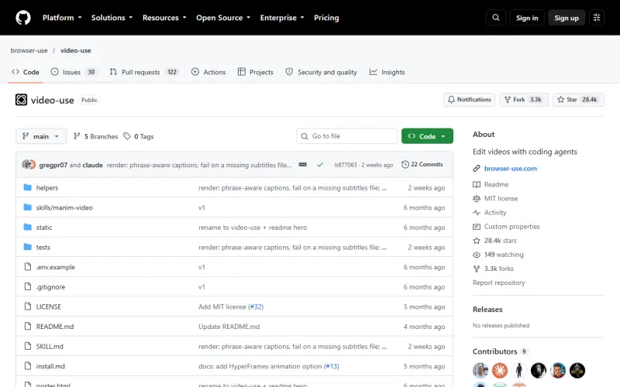Open the Security and quality tab

tap(322, 72)
